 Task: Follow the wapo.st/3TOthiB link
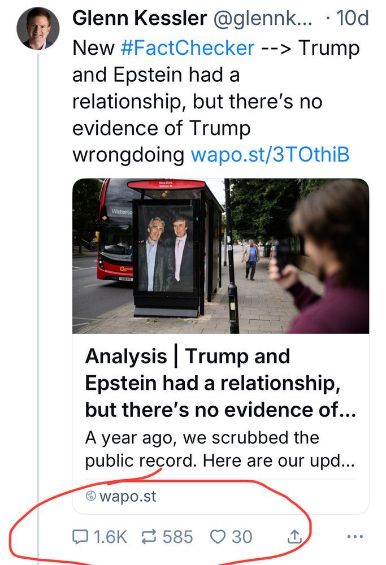[270, 155]
